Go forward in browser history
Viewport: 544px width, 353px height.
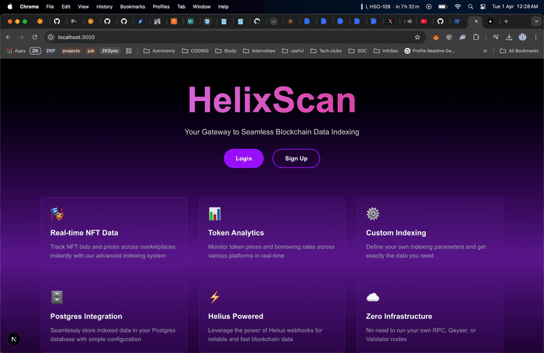pos(22,37)
